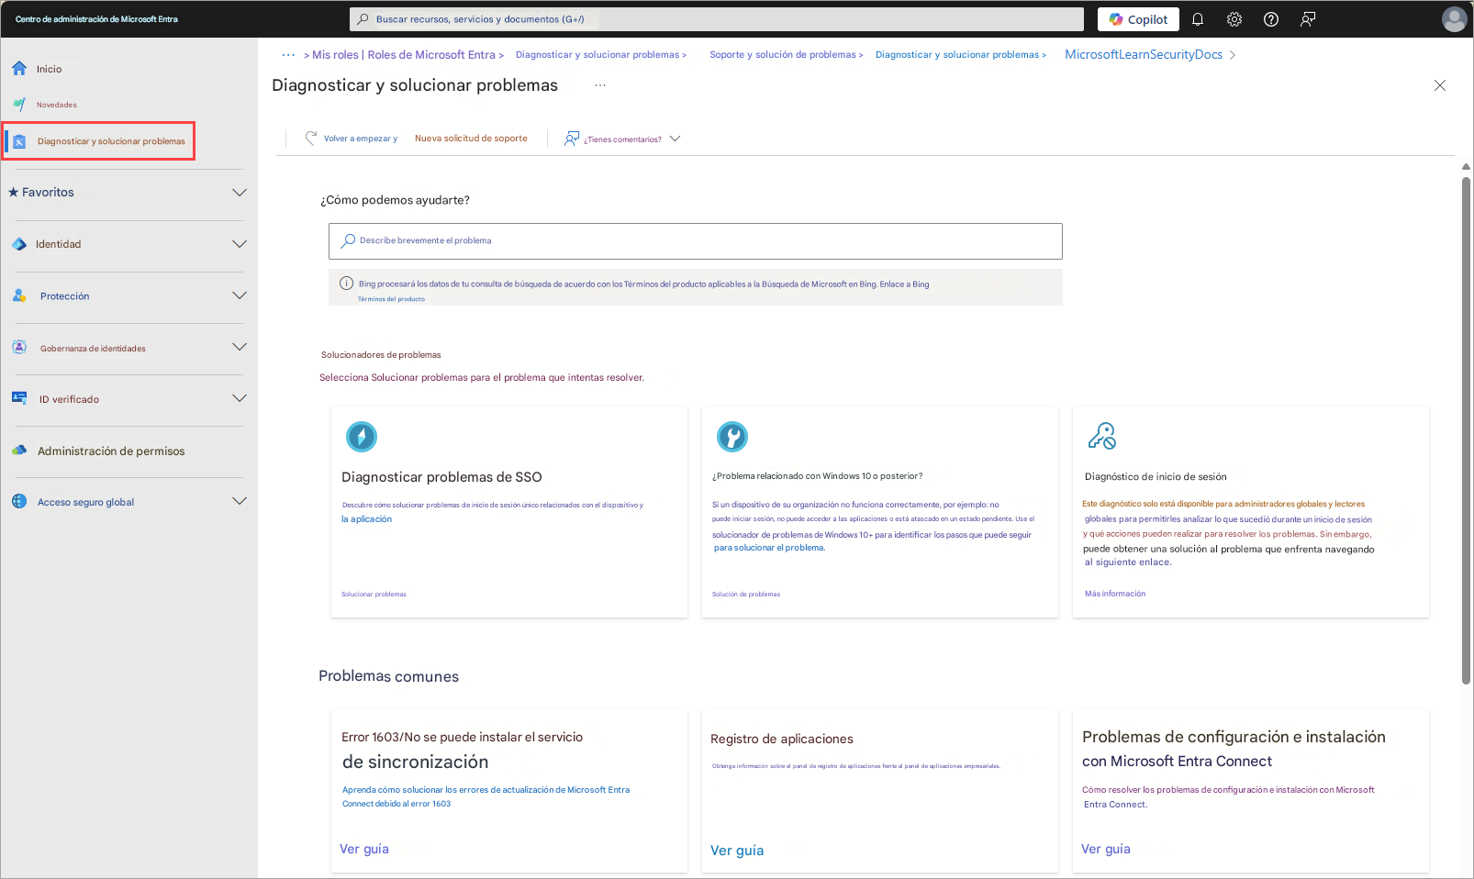
Task: Expand Acceso seguro global chevron
Action: 240,501
